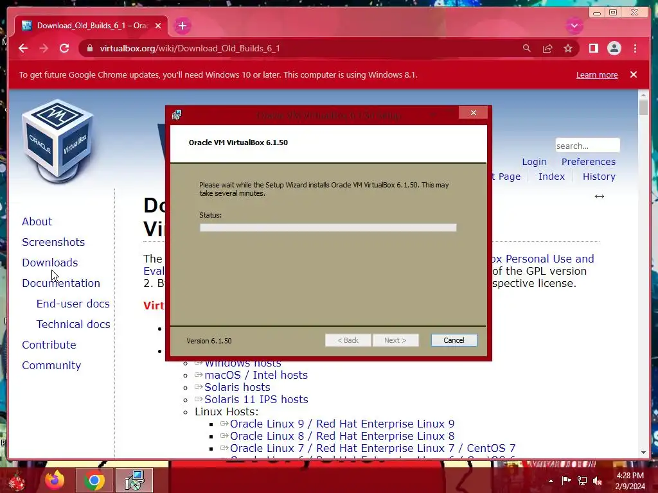Go to the About page

point(37,221)
